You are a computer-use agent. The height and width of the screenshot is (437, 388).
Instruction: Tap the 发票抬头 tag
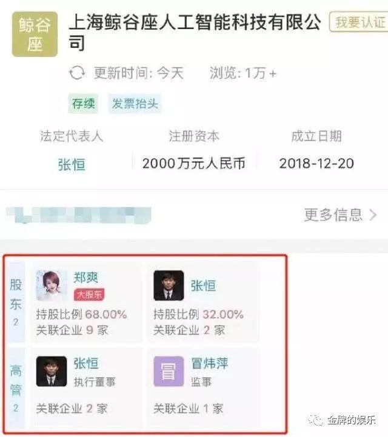point(135,104)
